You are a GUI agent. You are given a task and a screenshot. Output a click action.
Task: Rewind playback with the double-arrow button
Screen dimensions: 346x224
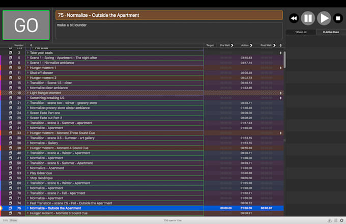point(294,18)
